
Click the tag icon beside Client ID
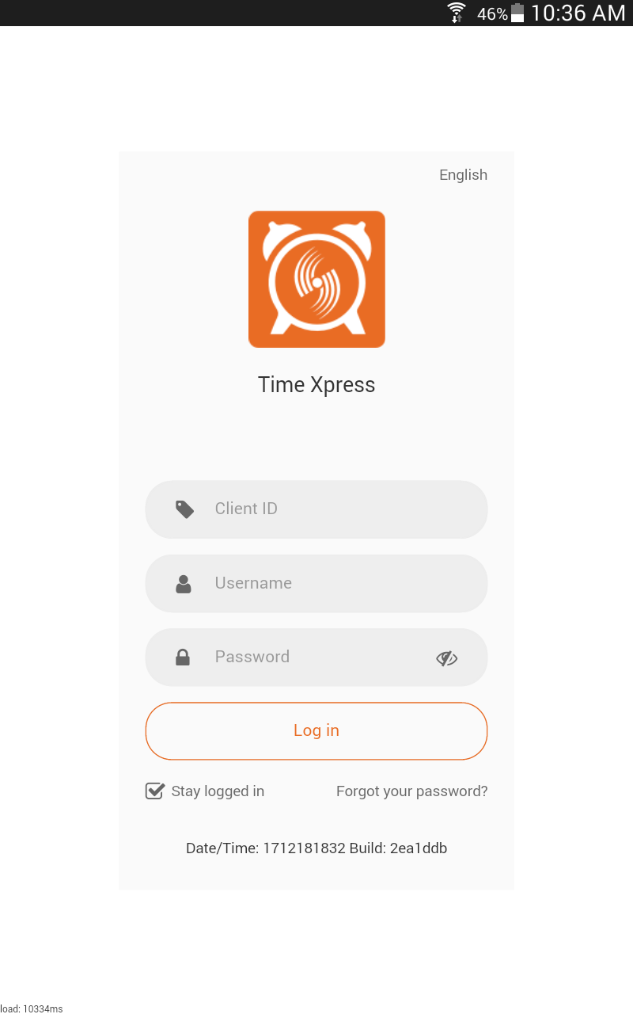click(184, 509)
